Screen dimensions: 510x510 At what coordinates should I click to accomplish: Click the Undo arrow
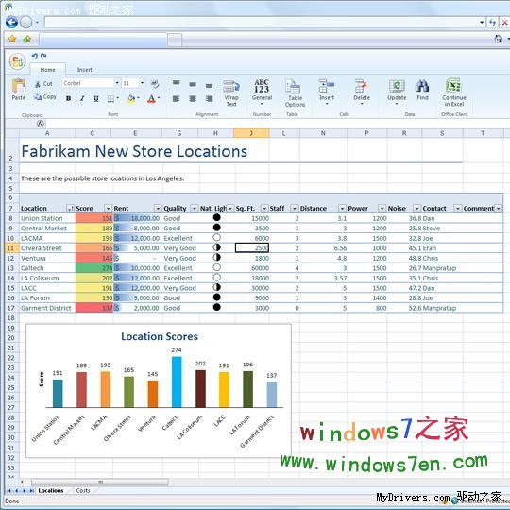click(35, 56)
